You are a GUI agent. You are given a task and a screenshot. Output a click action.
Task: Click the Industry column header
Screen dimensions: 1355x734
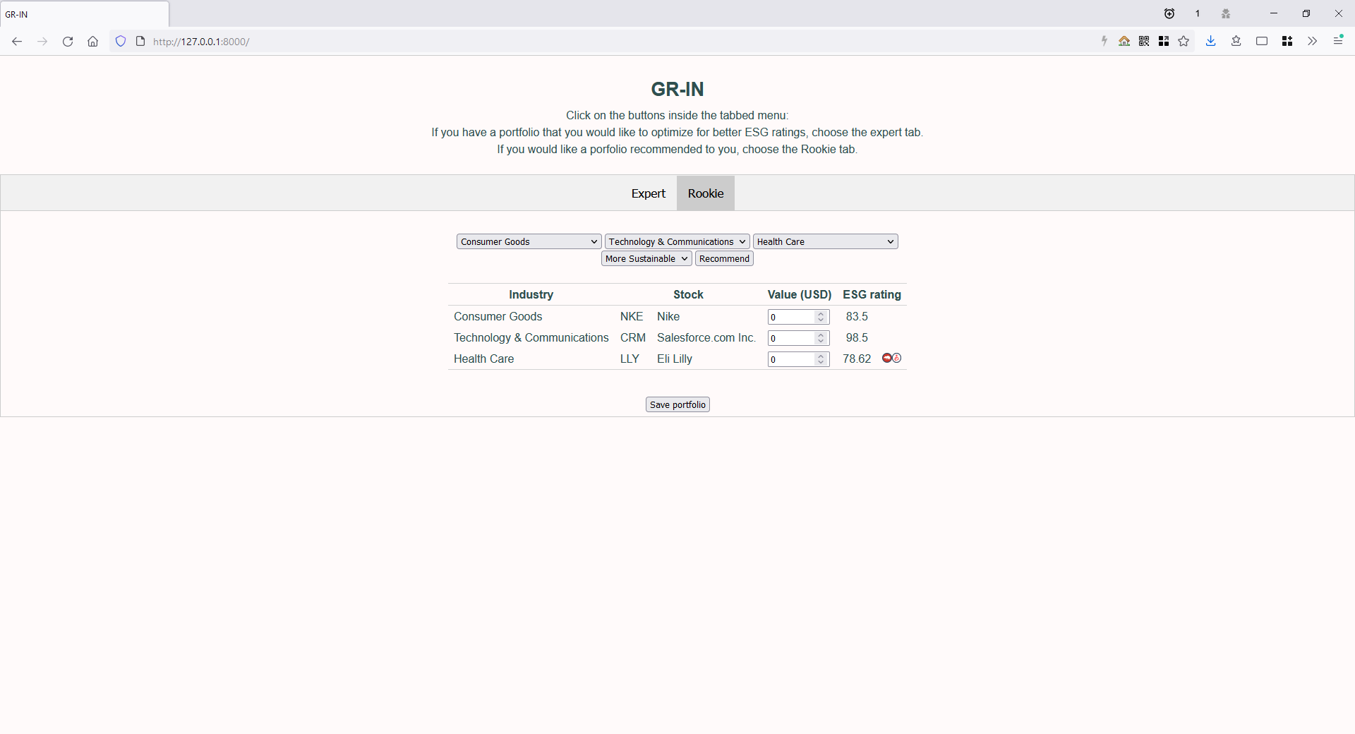pos(531,294)
